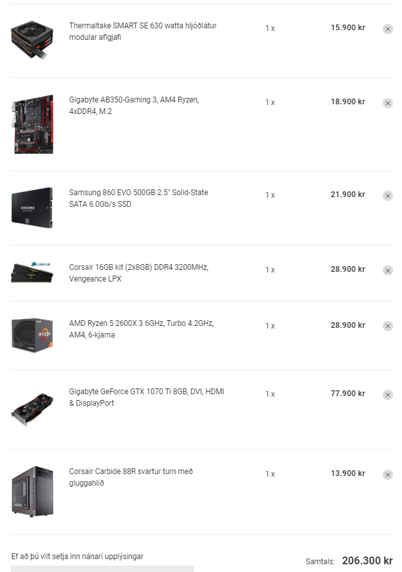This screenshot has width=402, height=572.
Task: Remove AMD Ryzen 5 2600X from cart
Action: click(388, 326)
